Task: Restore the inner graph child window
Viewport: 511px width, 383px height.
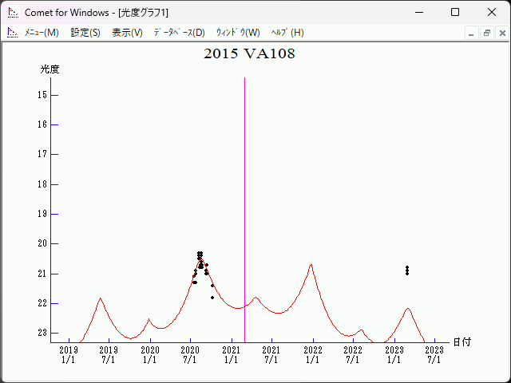Action: [x=486, y=33]
